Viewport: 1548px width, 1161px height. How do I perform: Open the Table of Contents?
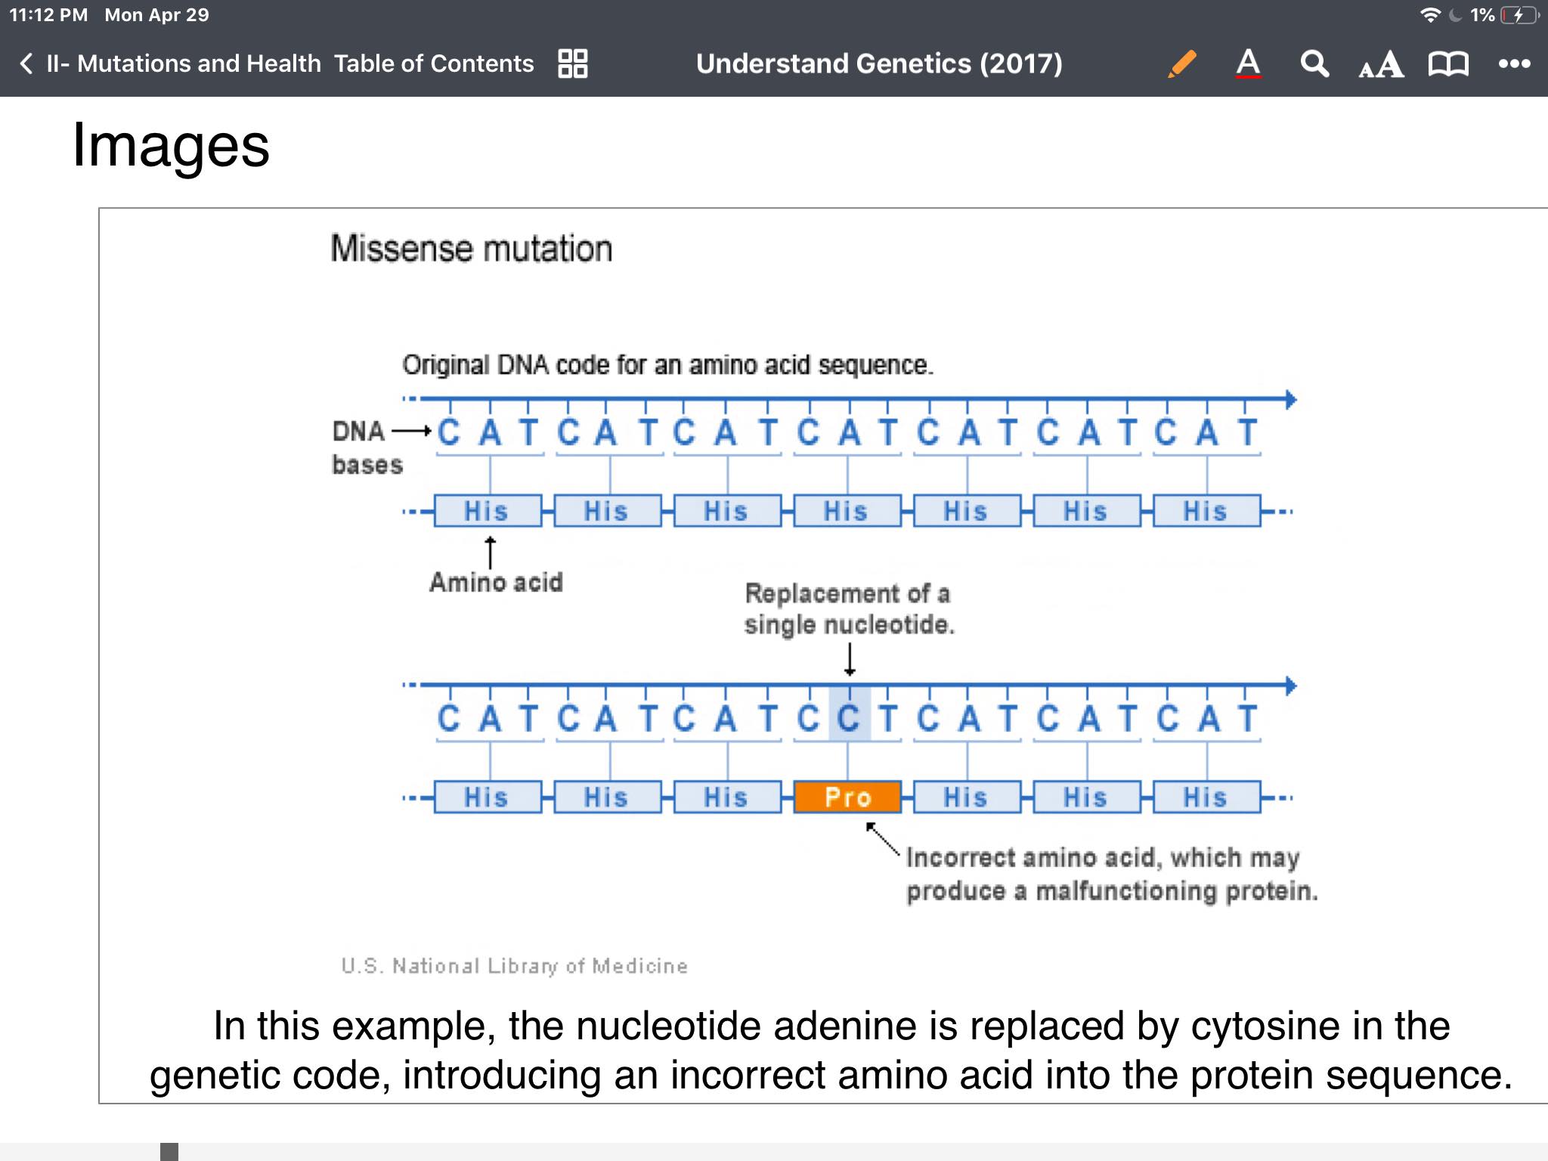click(434, 63)
